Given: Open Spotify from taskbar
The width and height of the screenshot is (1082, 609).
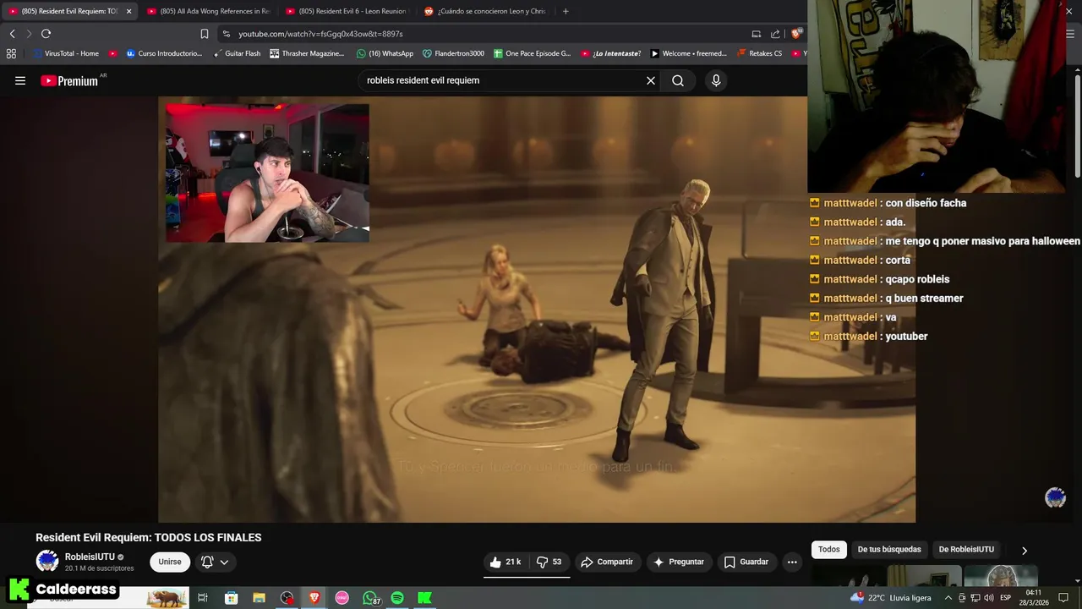Looking at the screenshot, I should [397, 598].
